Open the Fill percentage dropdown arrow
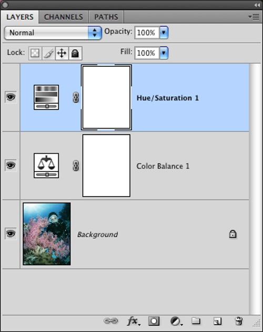Viewport: 263px width, 332px height. (164, 53)
